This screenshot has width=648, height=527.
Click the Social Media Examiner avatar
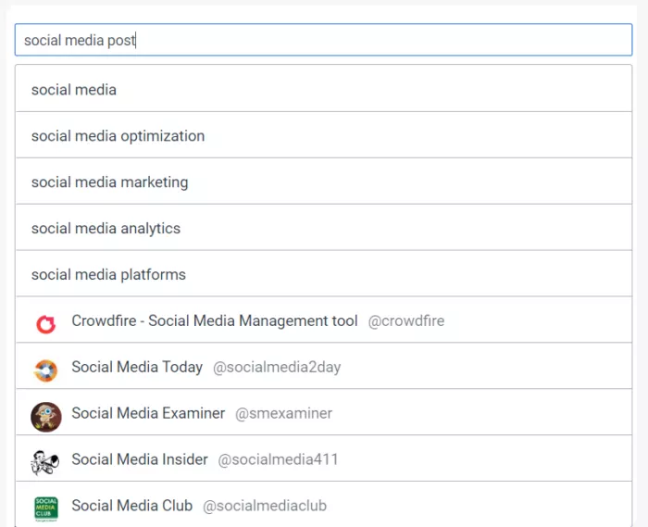(x=46, y=417)
